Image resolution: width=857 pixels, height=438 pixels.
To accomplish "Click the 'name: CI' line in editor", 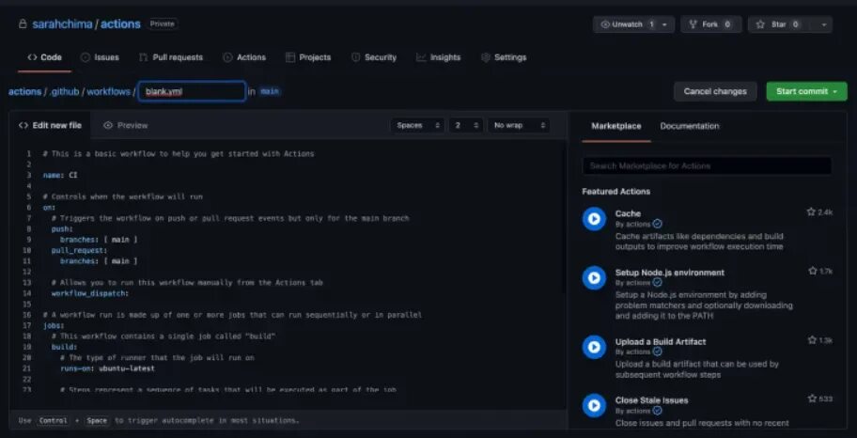I will [x=60, y=176].
